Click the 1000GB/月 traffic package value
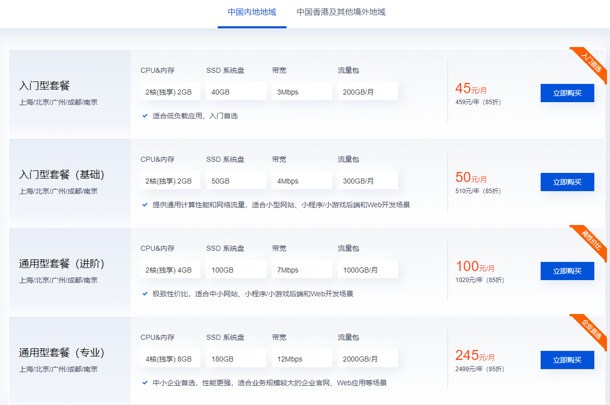 click(x=368, y=270)
